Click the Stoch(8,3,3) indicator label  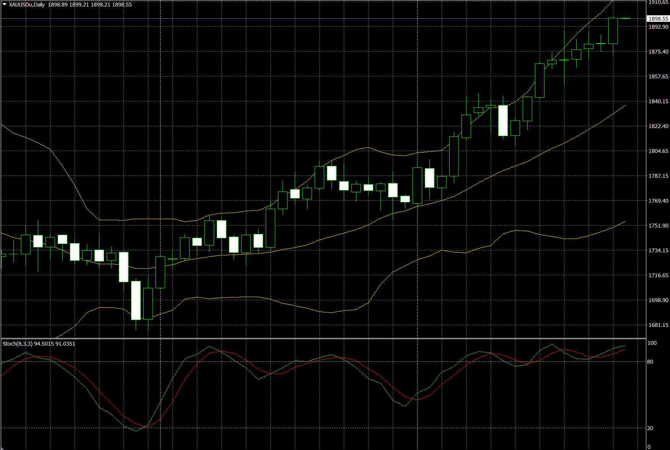(18, 344)
